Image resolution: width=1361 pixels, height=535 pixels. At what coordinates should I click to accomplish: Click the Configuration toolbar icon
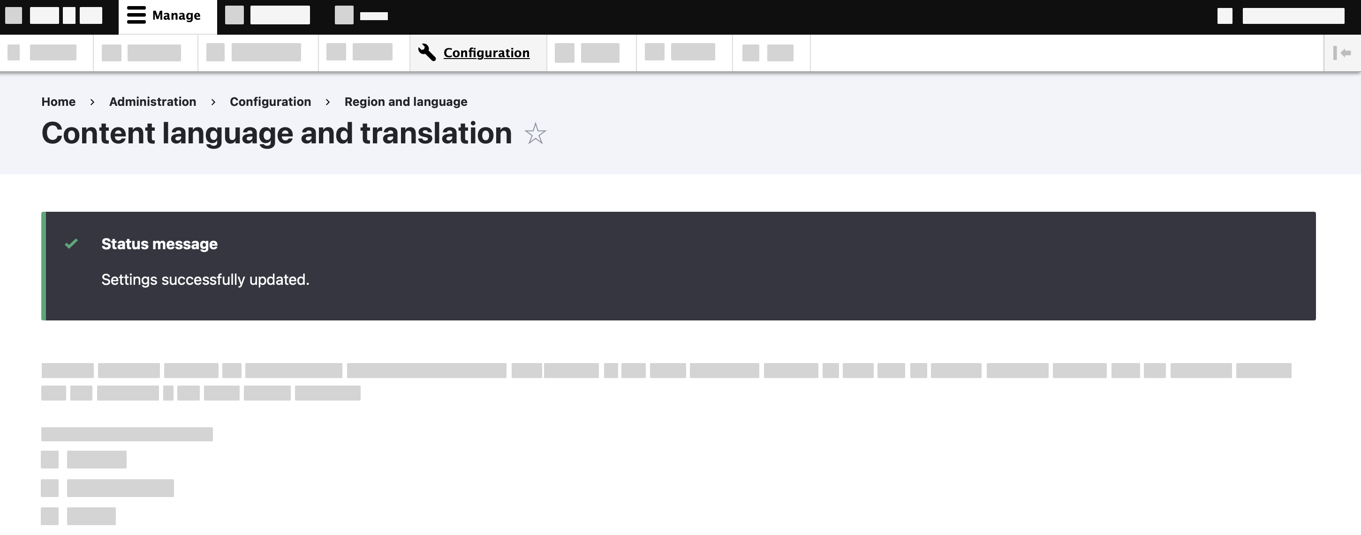coord(424,52)
